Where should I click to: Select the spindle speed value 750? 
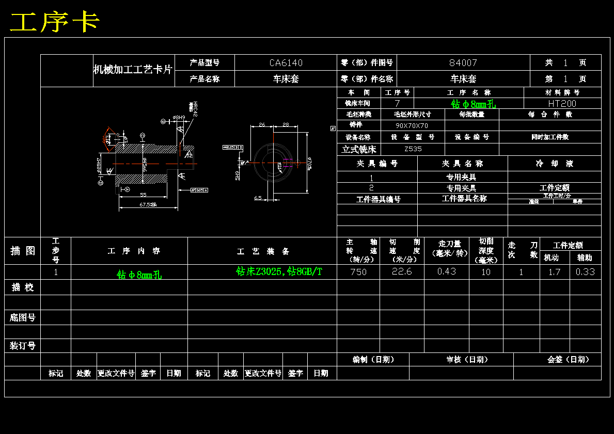(358, 272)
